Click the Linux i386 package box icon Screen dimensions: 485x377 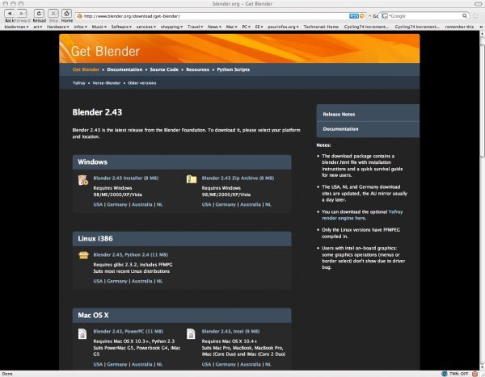(83, 256)
